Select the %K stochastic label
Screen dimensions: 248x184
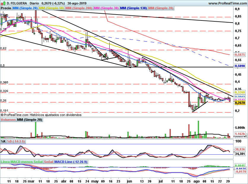click(3, 141)
